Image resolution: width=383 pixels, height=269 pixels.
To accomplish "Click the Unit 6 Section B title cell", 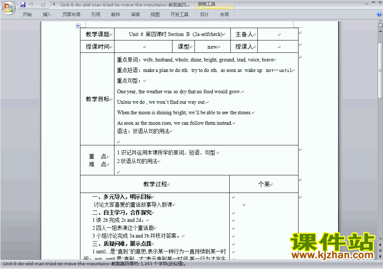I will point(172,34).
